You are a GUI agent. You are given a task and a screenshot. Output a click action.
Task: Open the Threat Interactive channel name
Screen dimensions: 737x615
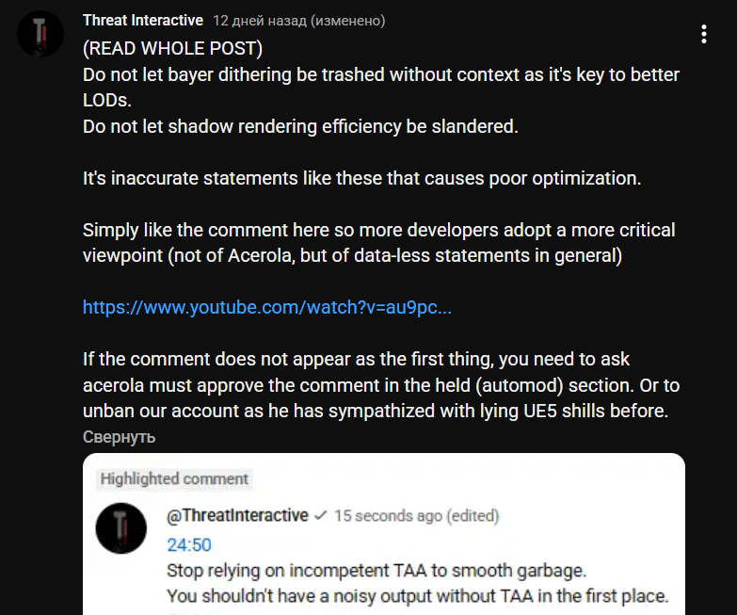142,20
